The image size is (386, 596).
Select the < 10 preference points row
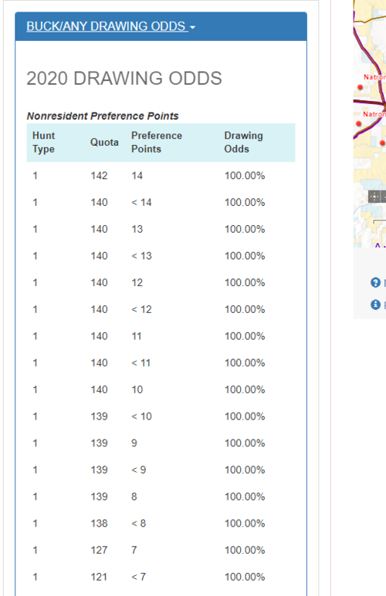161,416
